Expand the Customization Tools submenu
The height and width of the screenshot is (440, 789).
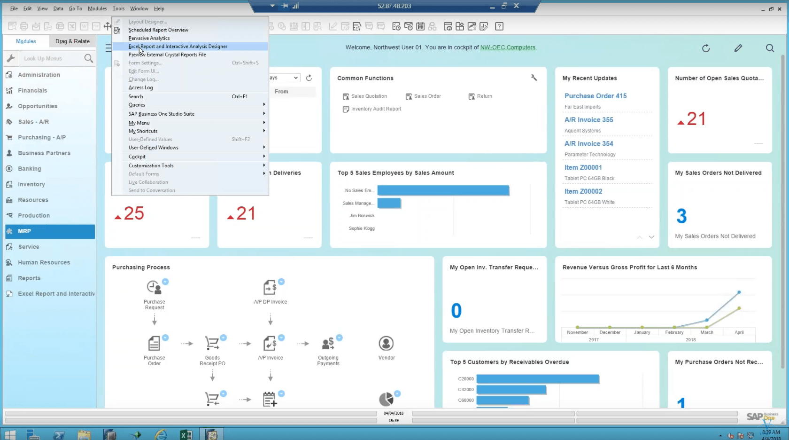[x=151, y=165]
